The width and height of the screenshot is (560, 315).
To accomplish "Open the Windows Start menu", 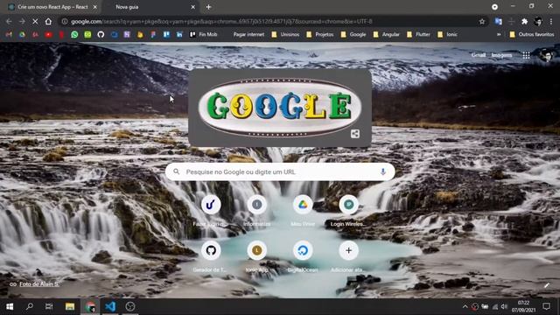I will point(10,306).
